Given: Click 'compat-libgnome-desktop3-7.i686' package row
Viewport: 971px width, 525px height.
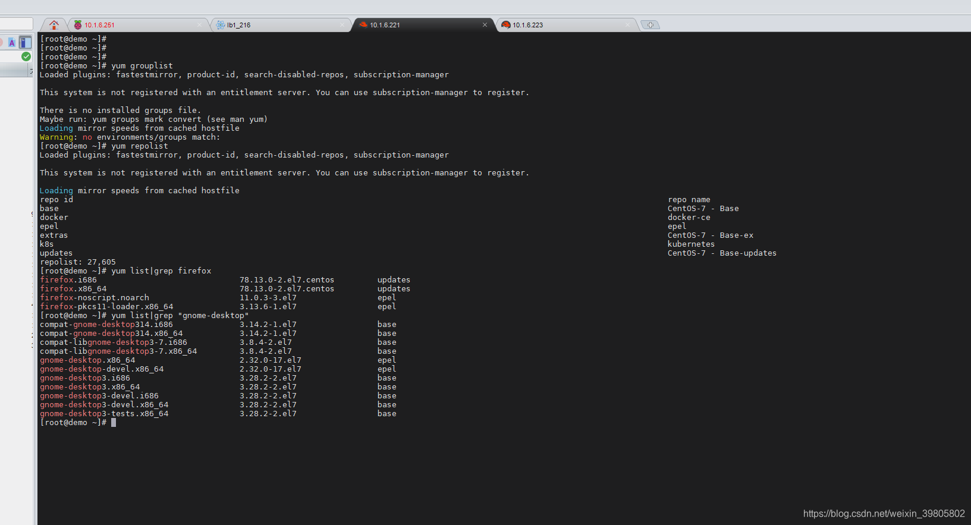Looking at the screenshot, I should 218,342.
